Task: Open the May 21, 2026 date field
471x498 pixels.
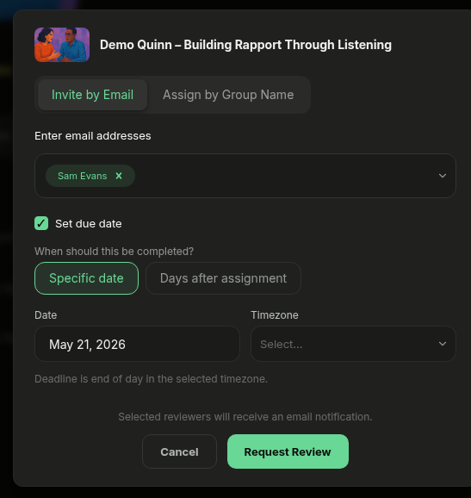Action: 137,344
